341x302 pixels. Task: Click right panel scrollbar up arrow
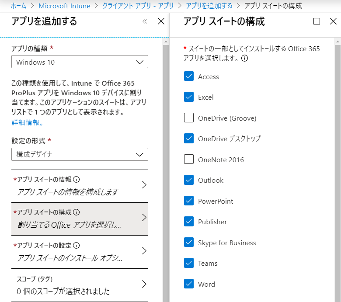point(338,42)
